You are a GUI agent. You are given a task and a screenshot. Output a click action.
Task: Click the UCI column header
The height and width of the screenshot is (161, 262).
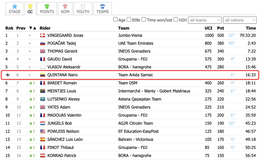208,28
